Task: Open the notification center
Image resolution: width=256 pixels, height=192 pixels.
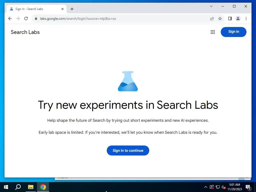Action: pyautogui.click(x=248, y=187)
